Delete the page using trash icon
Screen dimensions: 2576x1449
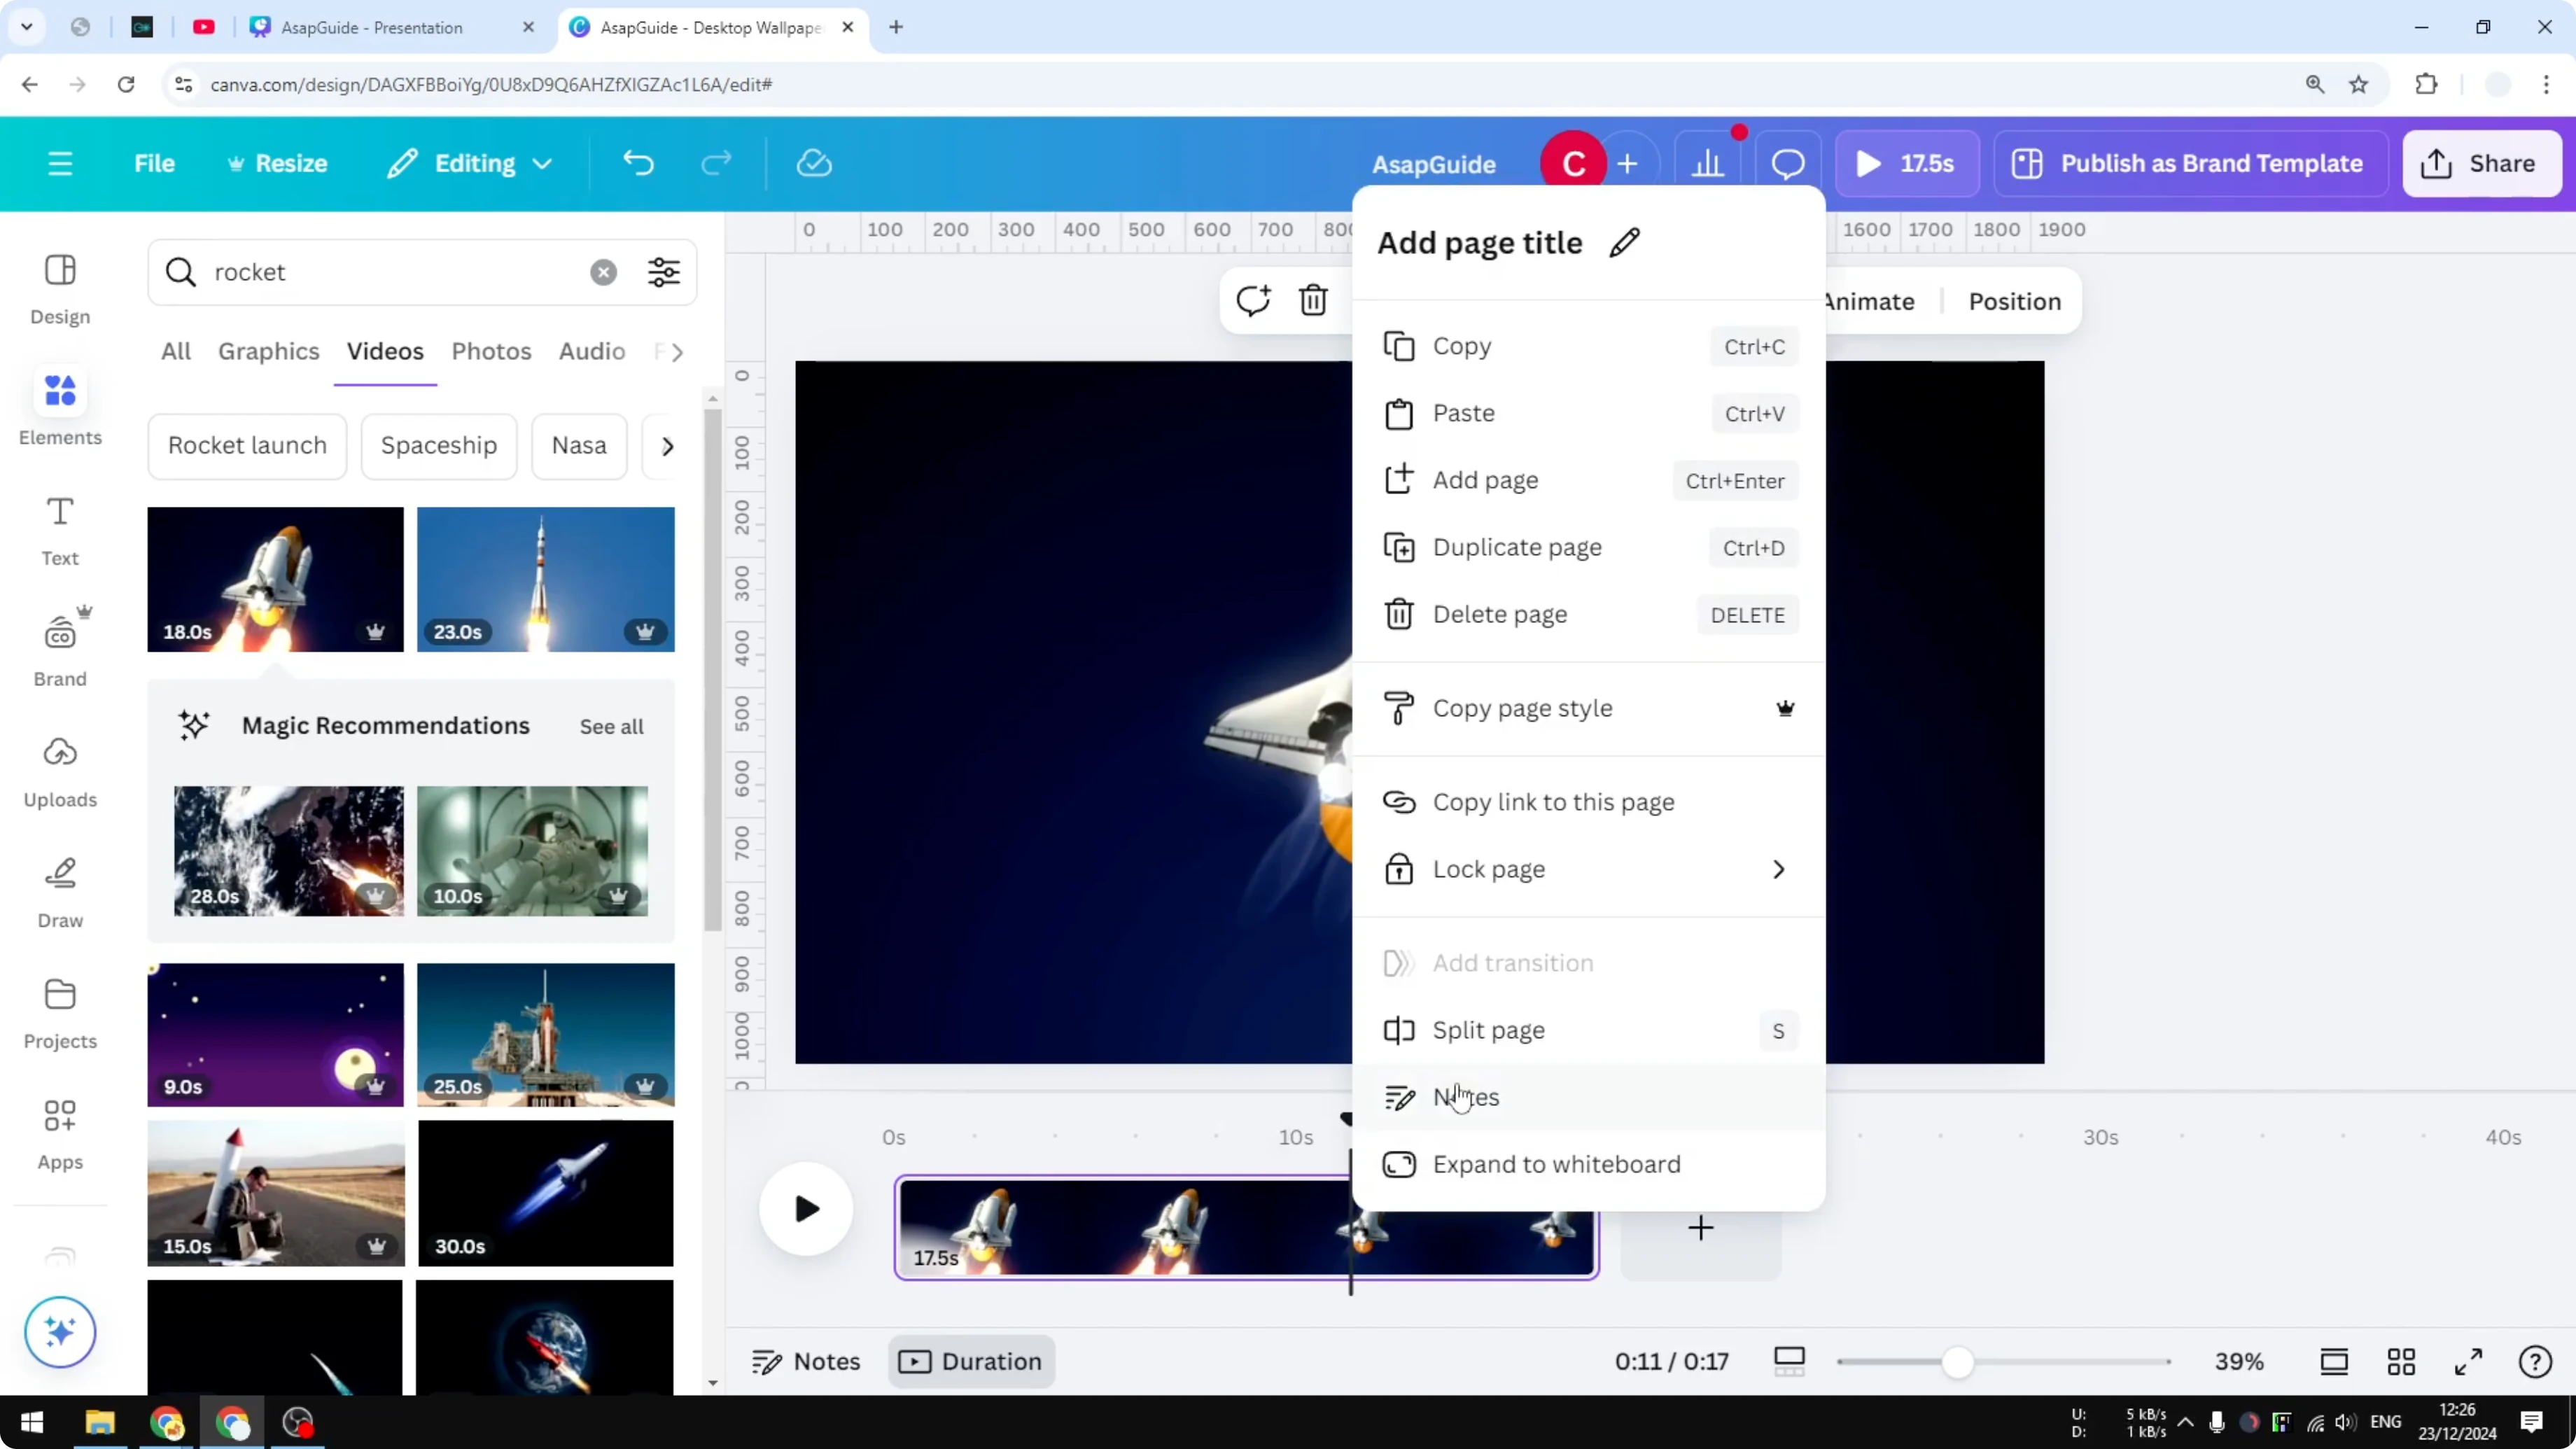(x=1313, y=300)
